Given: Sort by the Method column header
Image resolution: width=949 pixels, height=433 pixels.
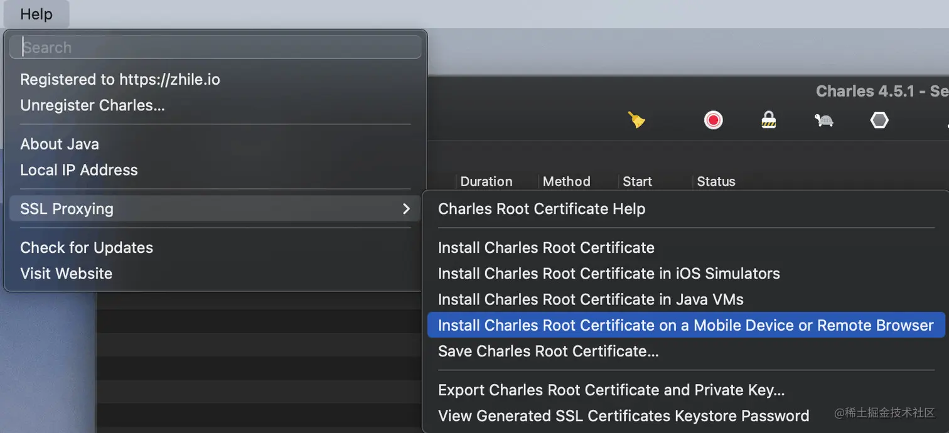Looking at the screenshot, I should point(566,181).
